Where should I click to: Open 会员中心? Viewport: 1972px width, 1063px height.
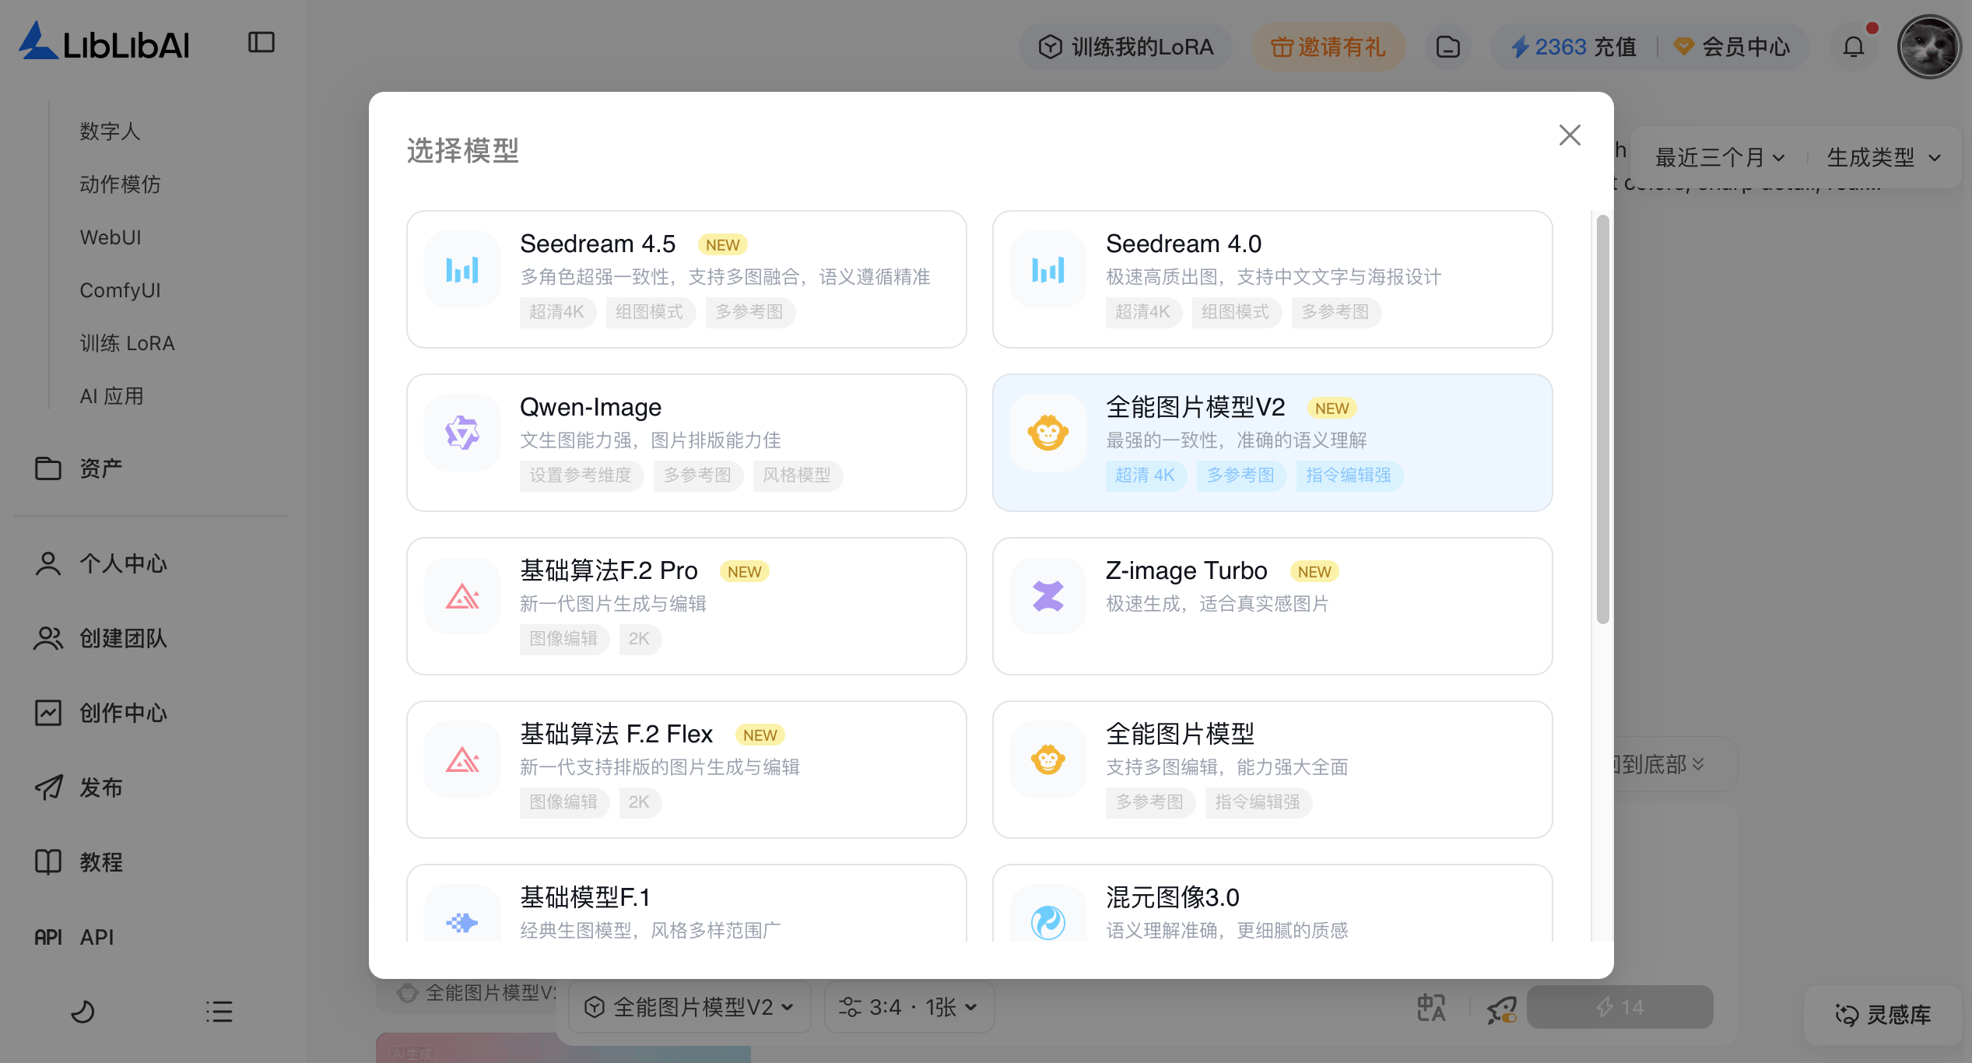point(1732,47)
